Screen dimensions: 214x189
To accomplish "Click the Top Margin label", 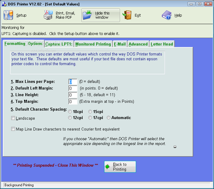I will [25, 101].
